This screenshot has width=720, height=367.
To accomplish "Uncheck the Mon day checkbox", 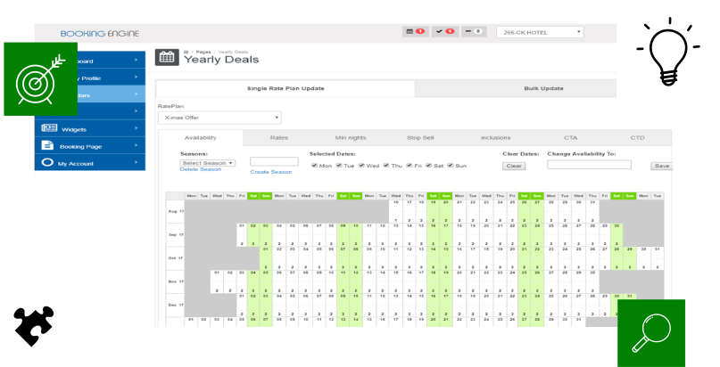I will [314, 166].
